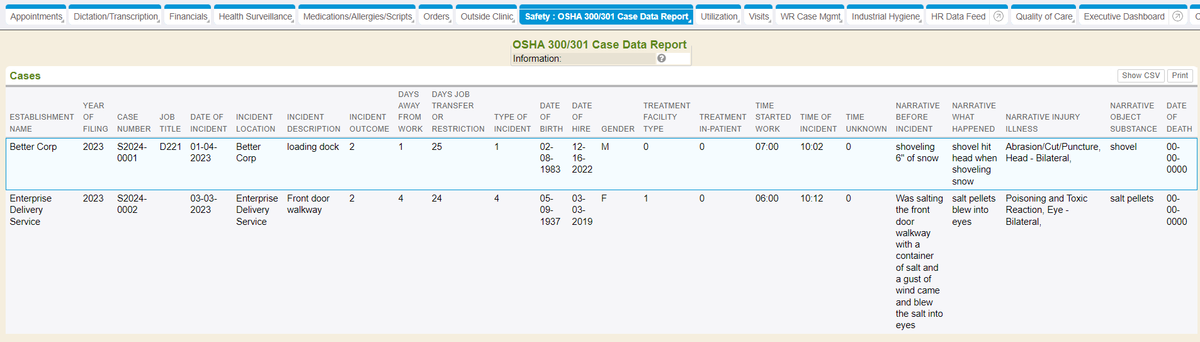The height and width of the screenshot is (342, 1200).
Task: Switch to the Visits tab
Action: (758, 16)
